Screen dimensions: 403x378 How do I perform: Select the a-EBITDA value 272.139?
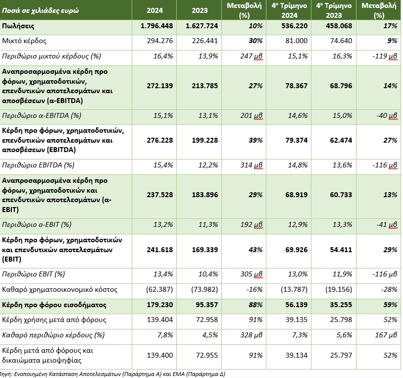pyautogui.click(x=160, y=86)
